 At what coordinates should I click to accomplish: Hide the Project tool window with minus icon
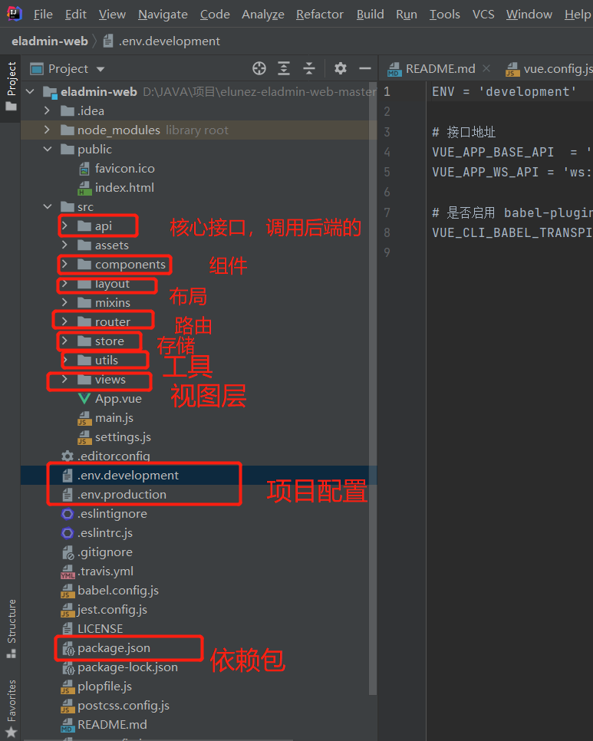click(x=365, y=68)
